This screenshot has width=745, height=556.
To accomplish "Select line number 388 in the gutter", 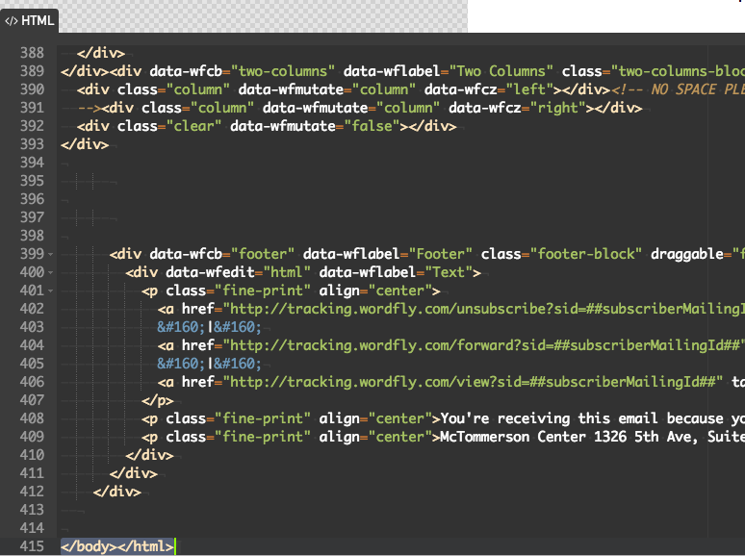I will 32,53.
